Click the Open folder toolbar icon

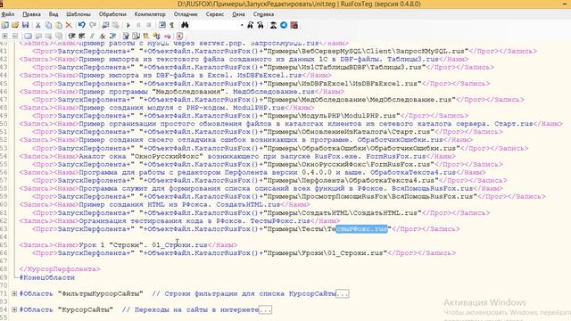15,25
